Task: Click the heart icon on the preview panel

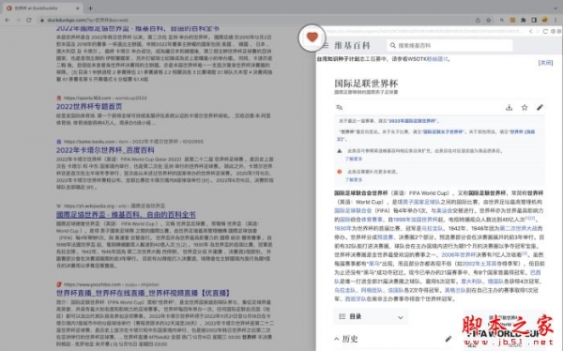Action: point(312,37)
